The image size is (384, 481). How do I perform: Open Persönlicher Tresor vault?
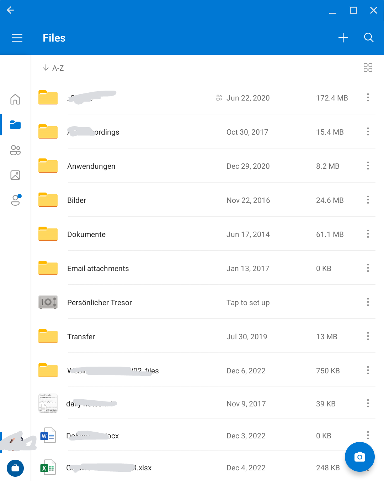(x=207, y=303)
